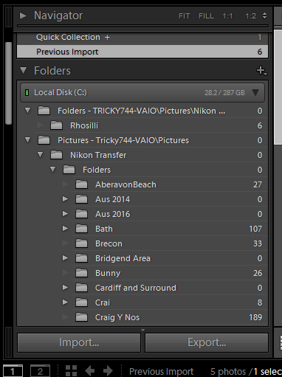Go forward with right arrow icon

(x=108, y=371)
